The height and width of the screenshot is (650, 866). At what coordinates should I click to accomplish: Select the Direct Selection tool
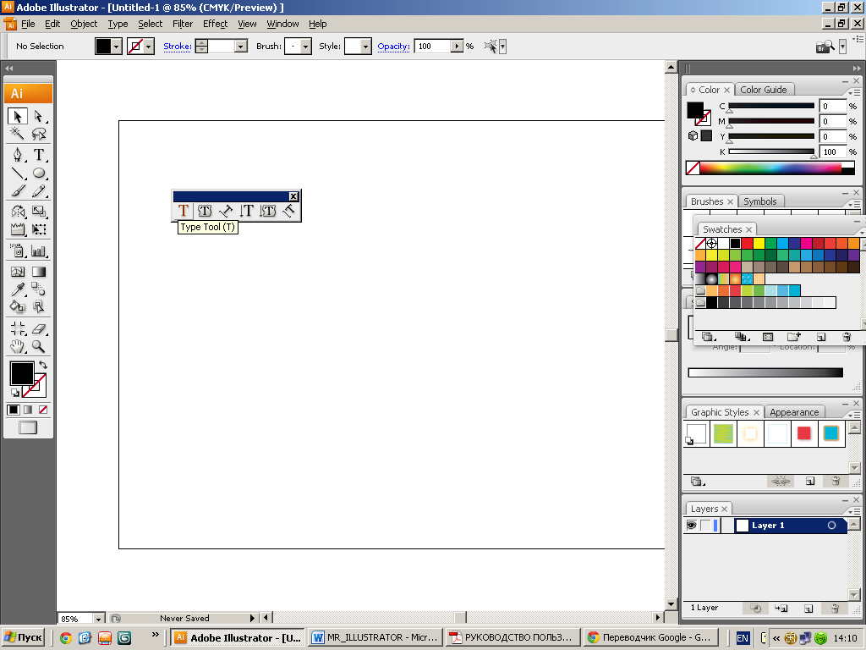click(x=38, y=116)
